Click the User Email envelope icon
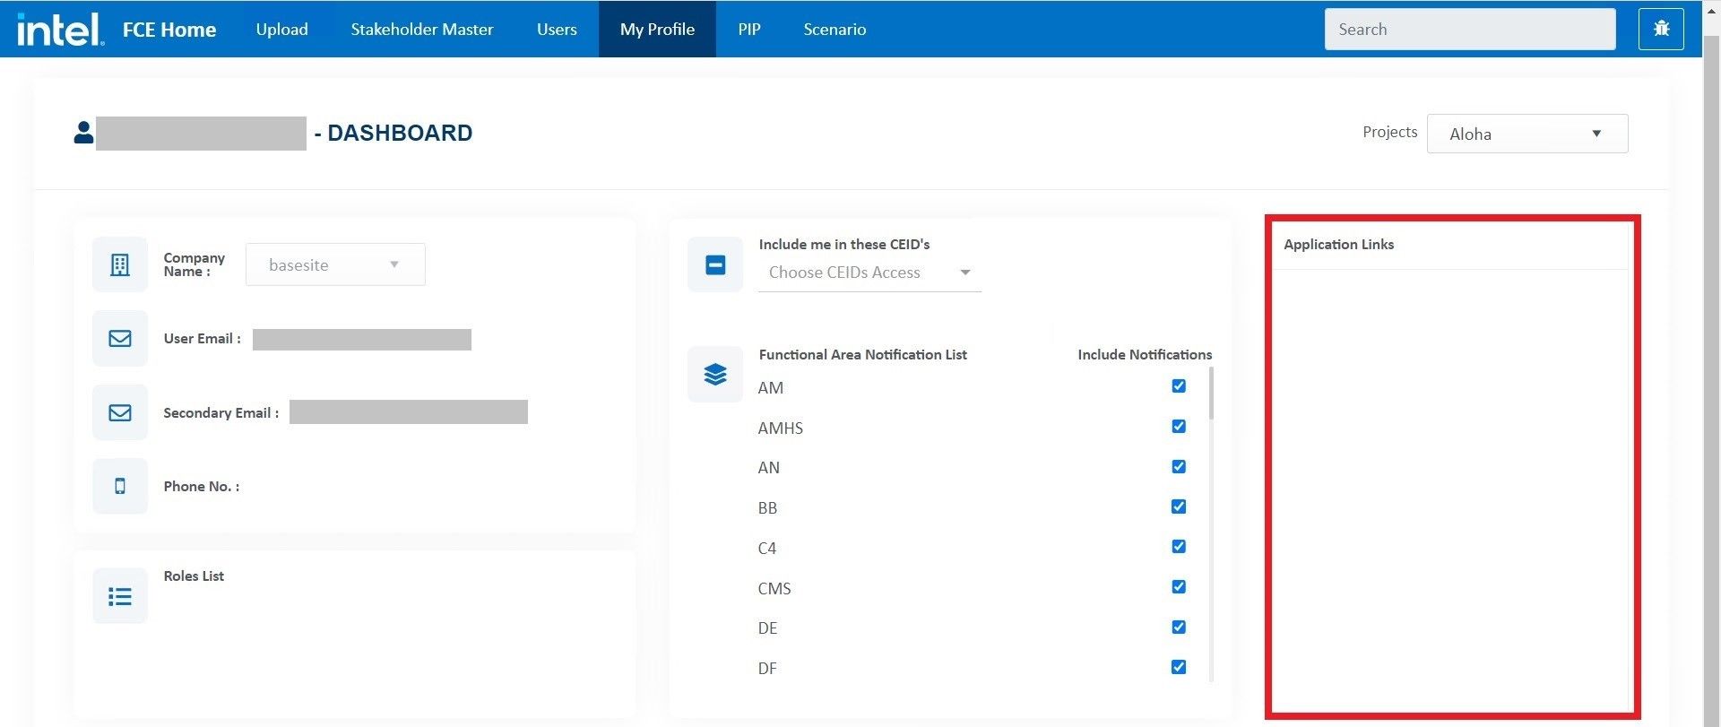The width and height of the screenshot is (1721, 727). point(120,339)
